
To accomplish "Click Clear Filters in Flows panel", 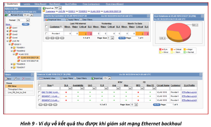I will [x=80, y=78].
